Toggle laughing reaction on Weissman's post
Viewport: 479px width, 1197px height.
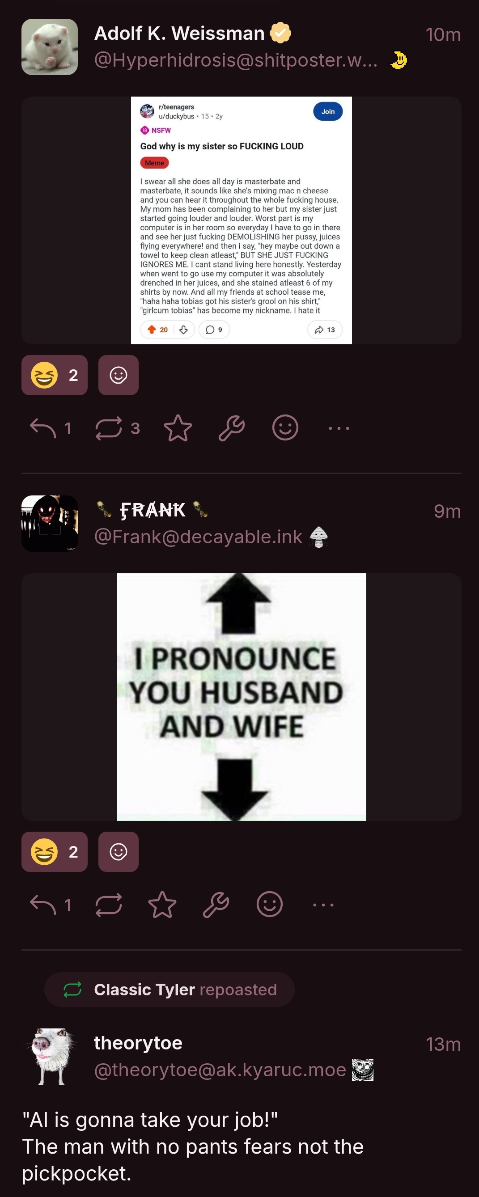[55, 375]
